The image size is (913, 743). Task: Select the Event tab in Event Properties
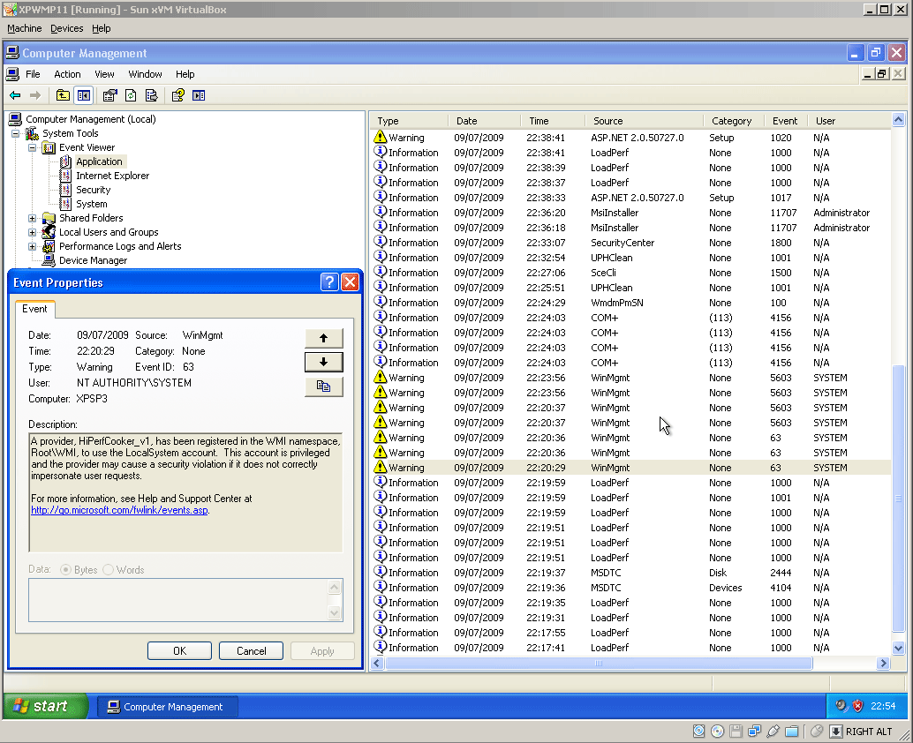35,309
